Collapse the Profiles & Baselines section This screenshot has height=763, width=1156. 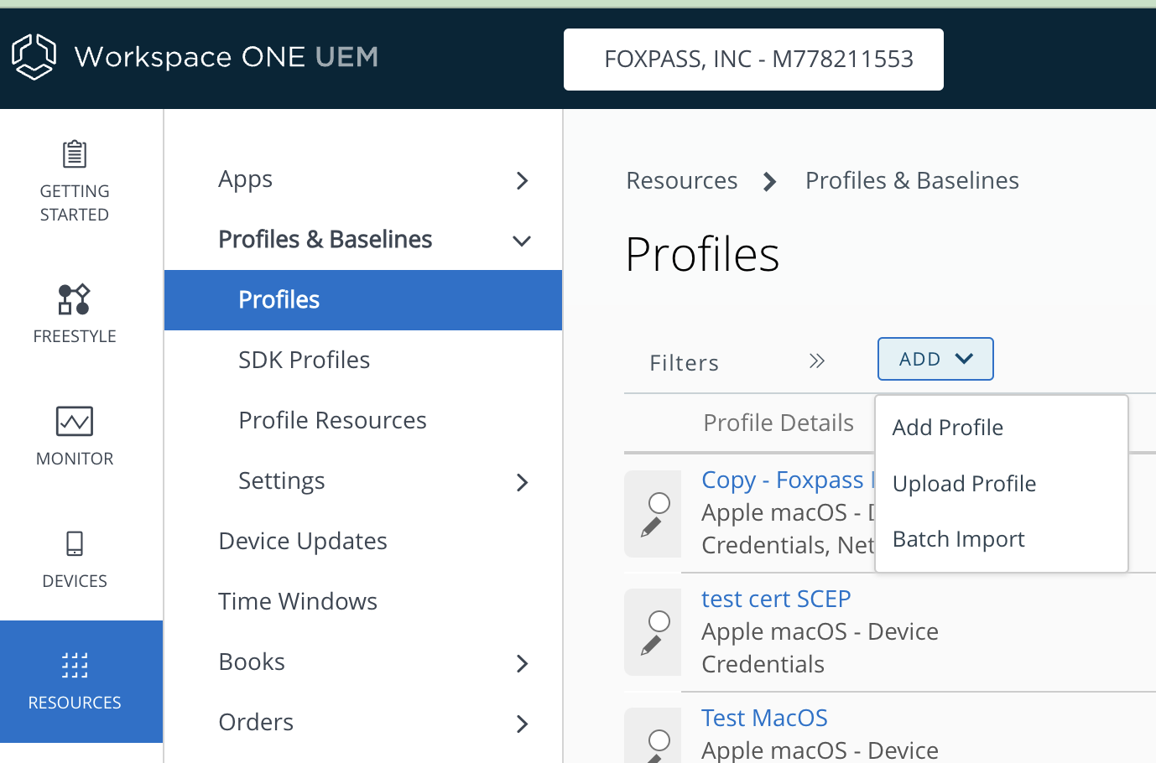coord(522,241)
